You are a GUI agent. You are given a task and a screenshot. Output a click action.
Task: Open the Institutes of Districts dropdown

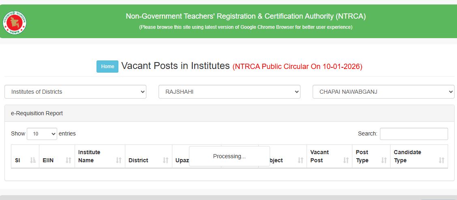click(x=75, y=92)
